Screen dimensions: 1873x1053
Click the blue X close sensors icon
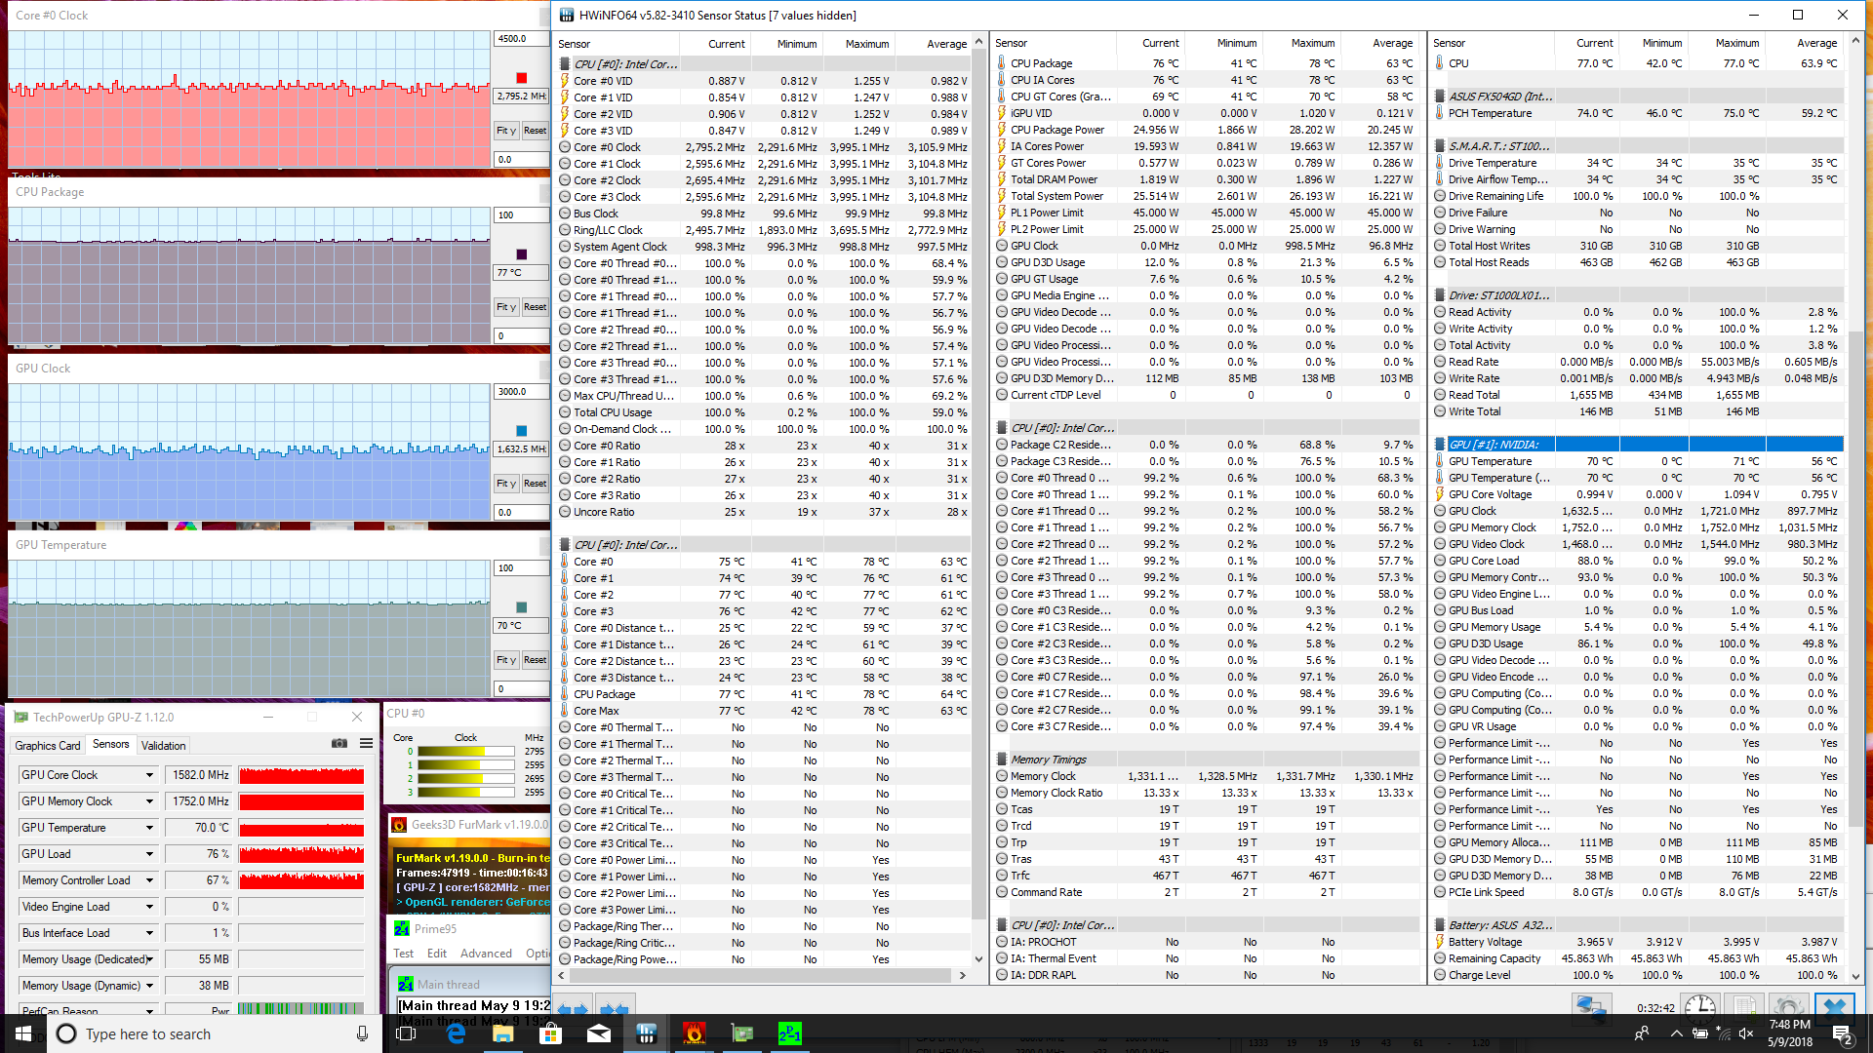[x=1834, y=1006]
